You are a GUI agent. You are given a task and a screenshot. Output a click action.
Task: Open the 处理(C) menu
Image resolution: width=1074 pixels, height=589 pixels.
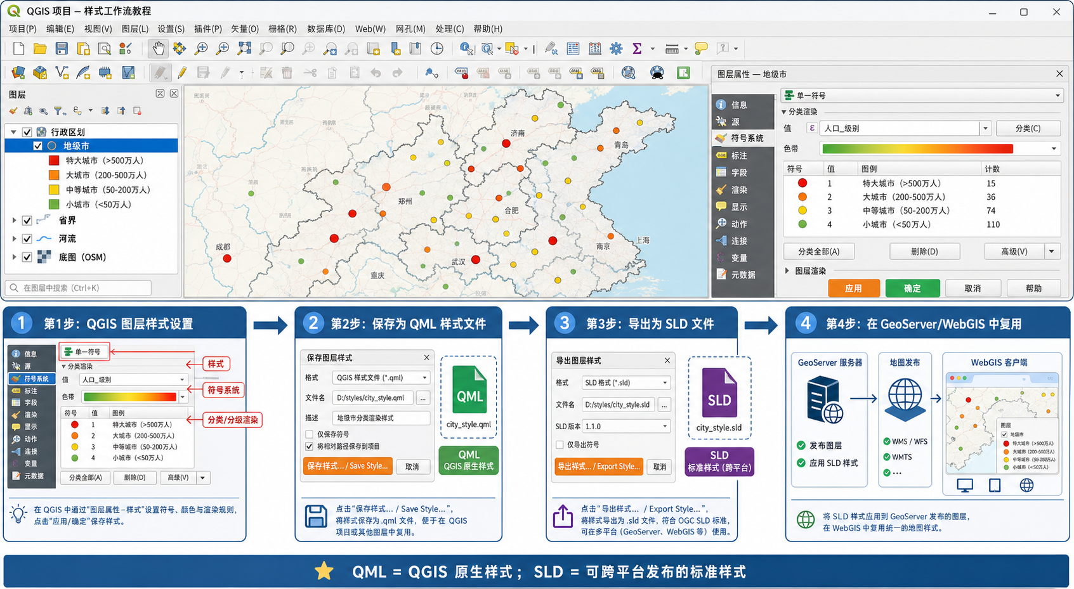click(449, 29)
